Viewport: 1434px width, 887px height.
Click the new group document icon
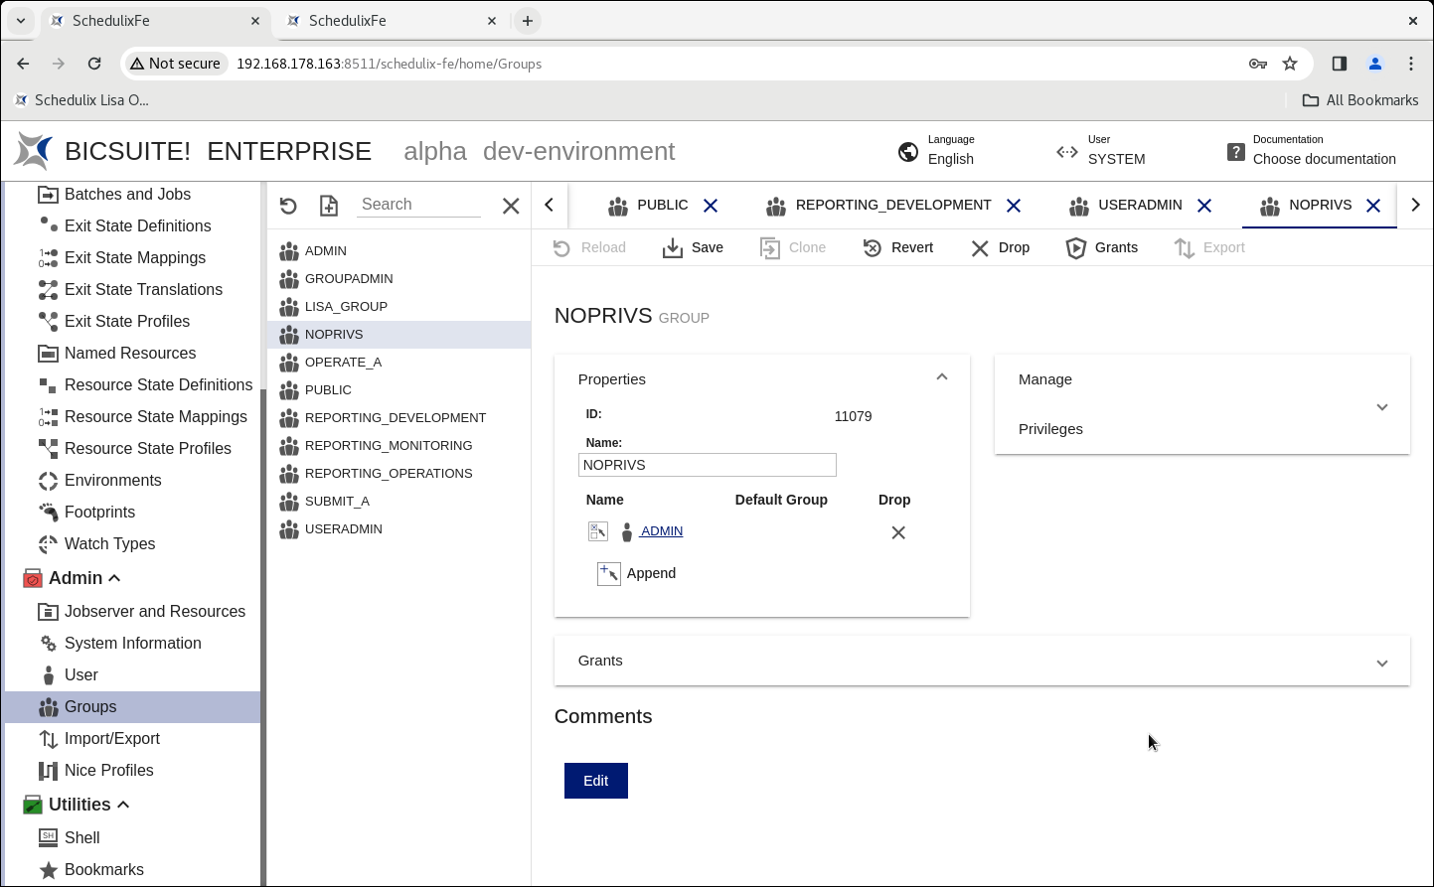(329, 206)
